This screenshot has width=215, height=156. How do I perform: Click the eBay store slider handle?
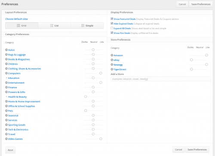(x=191, y=60)
